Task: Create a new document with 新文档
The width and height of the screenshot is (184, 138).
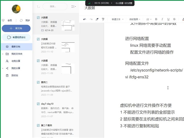Action: pos(16,28)
